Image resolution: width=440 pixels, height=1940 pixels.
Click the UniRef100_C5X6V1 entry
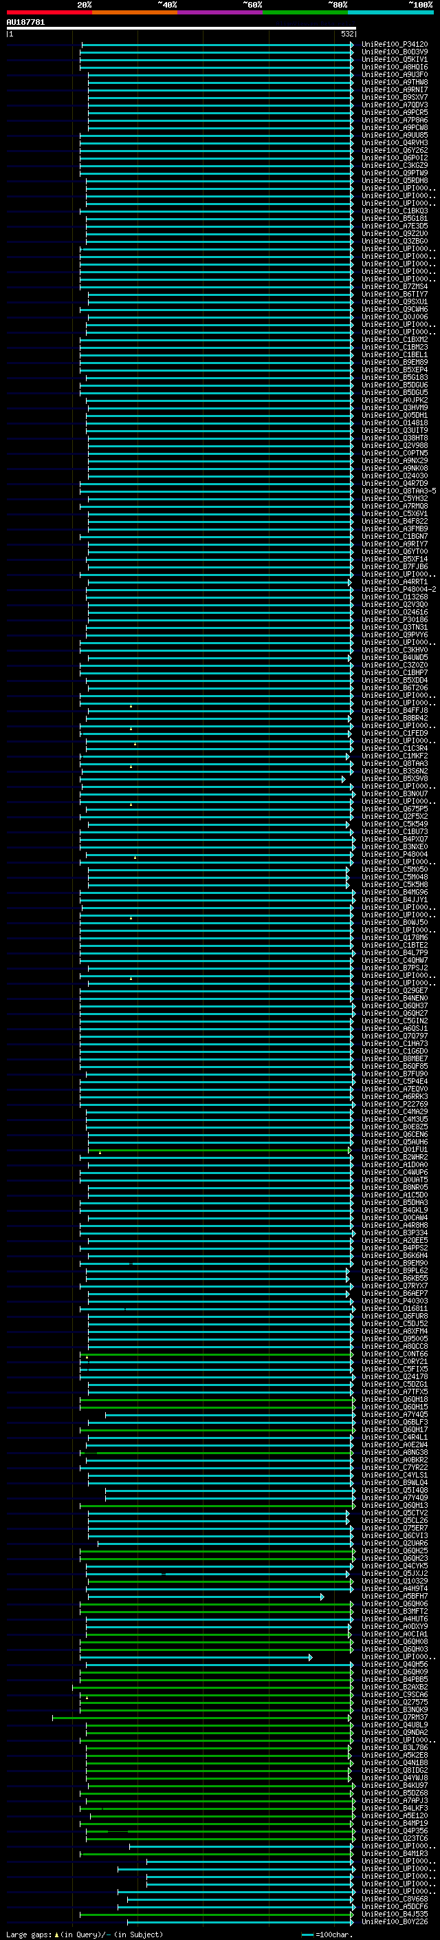pos(395,513)
